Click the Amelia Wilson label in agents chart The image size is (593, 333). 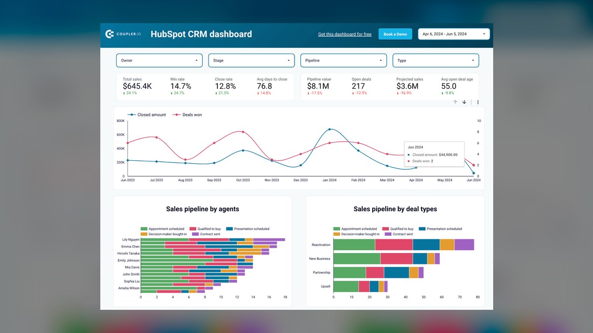click(129, 288)
